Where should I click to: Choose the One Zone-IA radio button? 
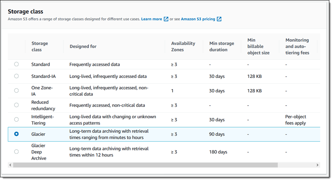tap(16, 90)
